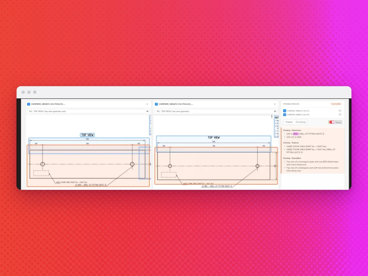Click the 'Drawing - Dimensions' heading
The width and height of the screenshot is (368, 276).
click(x=293, y=130)
